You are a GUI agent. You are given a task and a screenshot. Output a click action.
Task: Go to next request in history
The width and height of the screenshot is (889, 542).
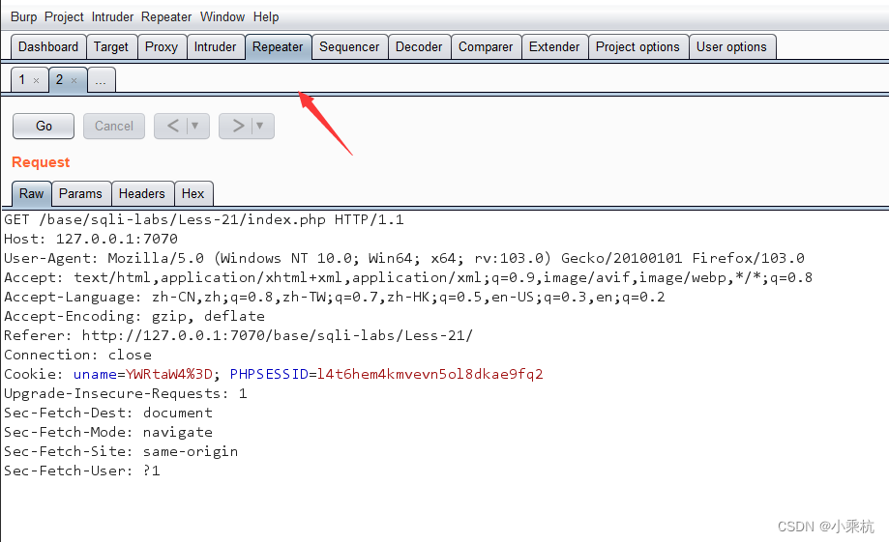coord(238,126)
